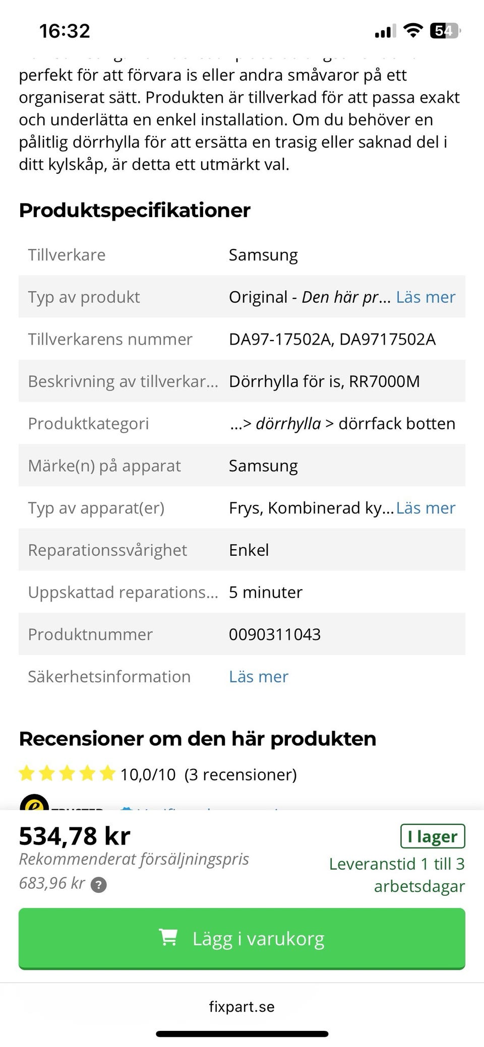Viewport: 484px width, 1047px height.
Task: Open the '(3 recensioner)' reviews link
Action: tap(240, 774)
